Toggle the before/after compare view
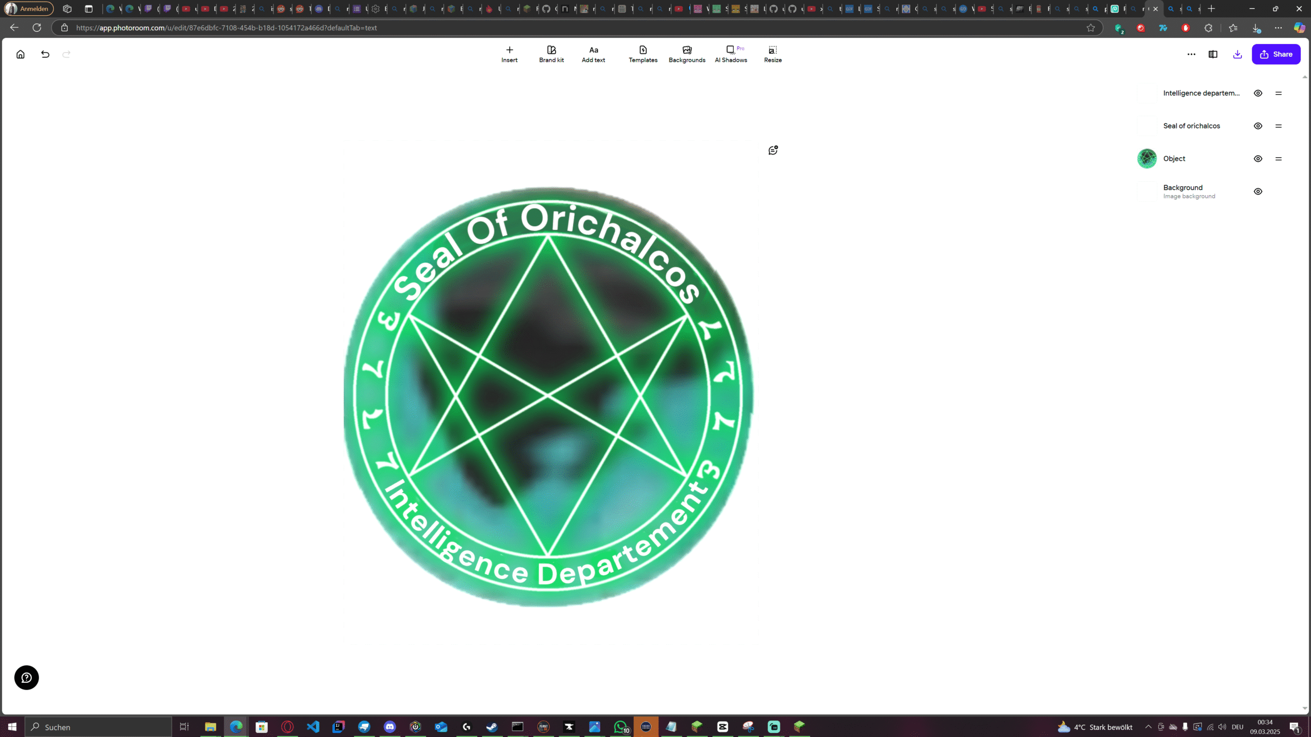 coord(1213,54)
